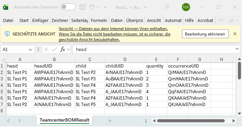This screenshot has height=127, width=242.
Task: Select cell QmOAAJE17hAnmD
Action: [178, 85]
